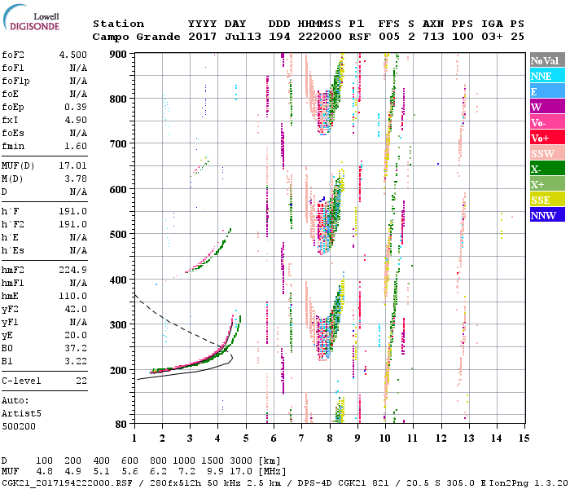Select the Vo- pink legend swatch

point(547,122)
